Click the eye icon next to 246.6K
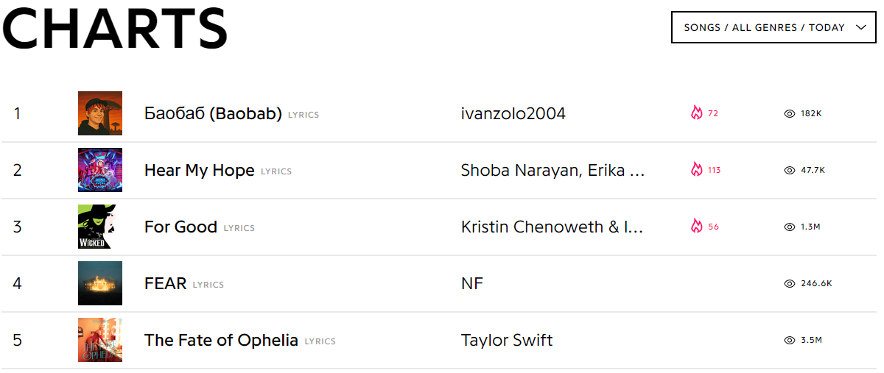Screen dimensions: 884x373 pos(790,283)
